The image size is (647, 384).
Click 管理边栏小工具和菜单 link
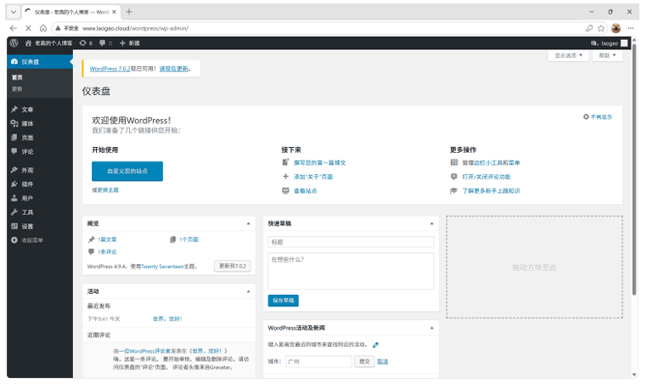coord(491,163)
